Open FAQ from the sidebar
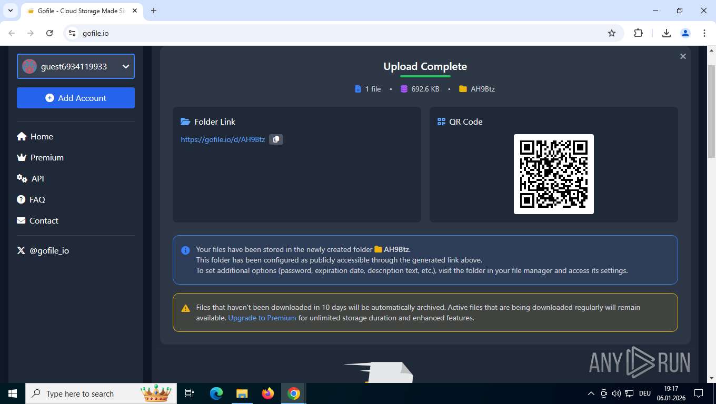The height and width of the screenshot is (404, 716). click(x=31, y=199)
